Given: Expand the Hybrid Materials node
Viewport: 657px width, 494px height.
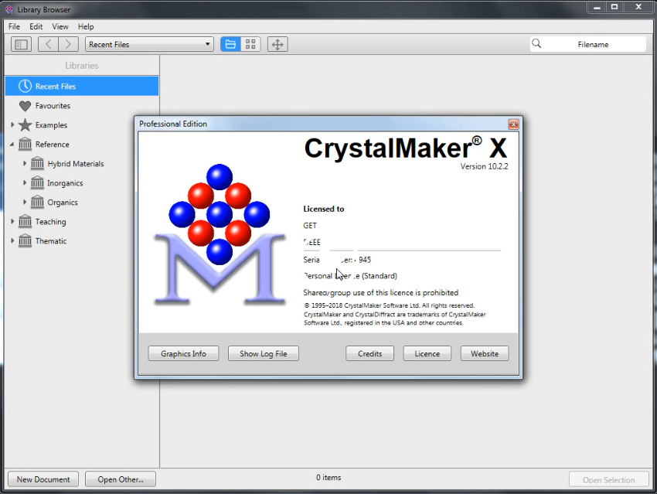Looking at the screenshot, I should coord(24,163).
